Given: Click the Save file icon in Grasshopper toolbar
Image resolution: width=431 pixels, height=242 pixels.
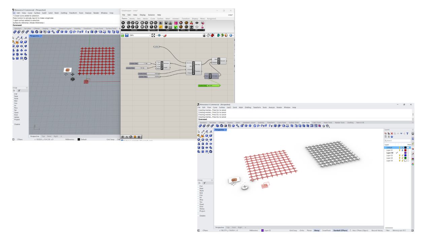Looking at the screenshot, I should pyautogui.click(x=127, y=35).
